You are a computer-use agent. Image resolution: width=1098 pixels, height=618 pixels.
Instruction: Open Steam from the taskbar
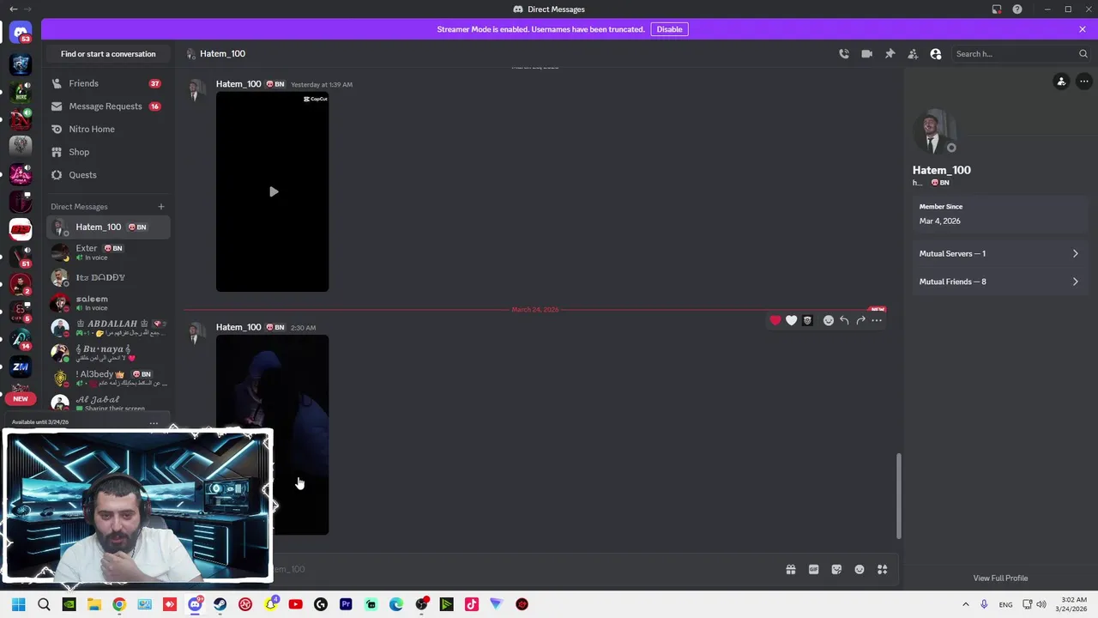(220, 604)
